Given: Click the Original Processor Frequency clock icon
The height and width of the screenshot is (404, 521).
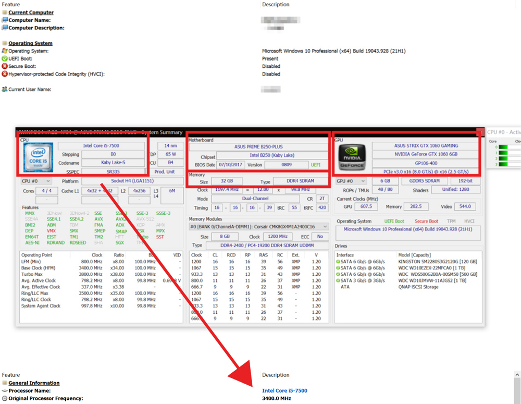Looking at the screenshot, I should 5,398.
